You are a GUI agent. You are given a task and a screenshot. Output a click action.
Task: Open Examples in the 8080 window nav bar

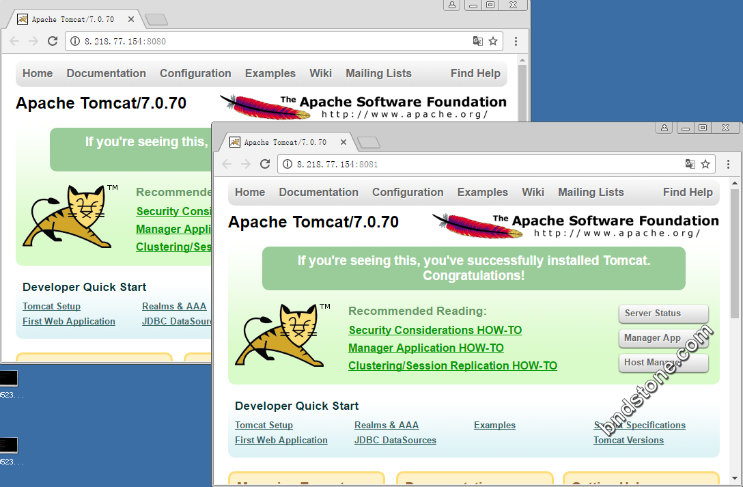(x=270, y=74)
